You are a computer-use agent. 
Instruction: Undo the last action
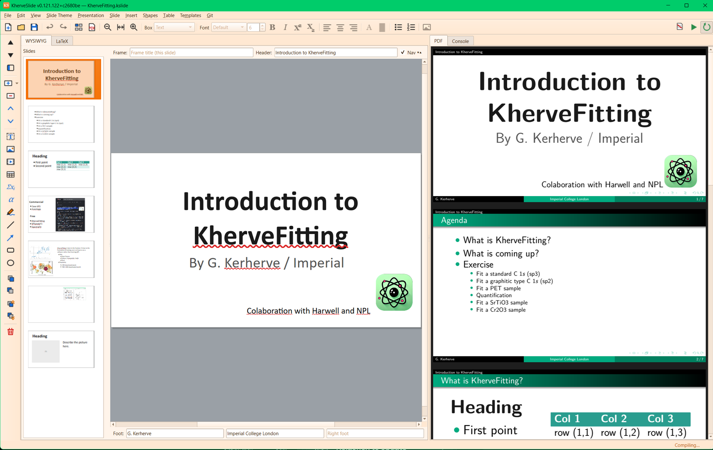click(49, 27)
